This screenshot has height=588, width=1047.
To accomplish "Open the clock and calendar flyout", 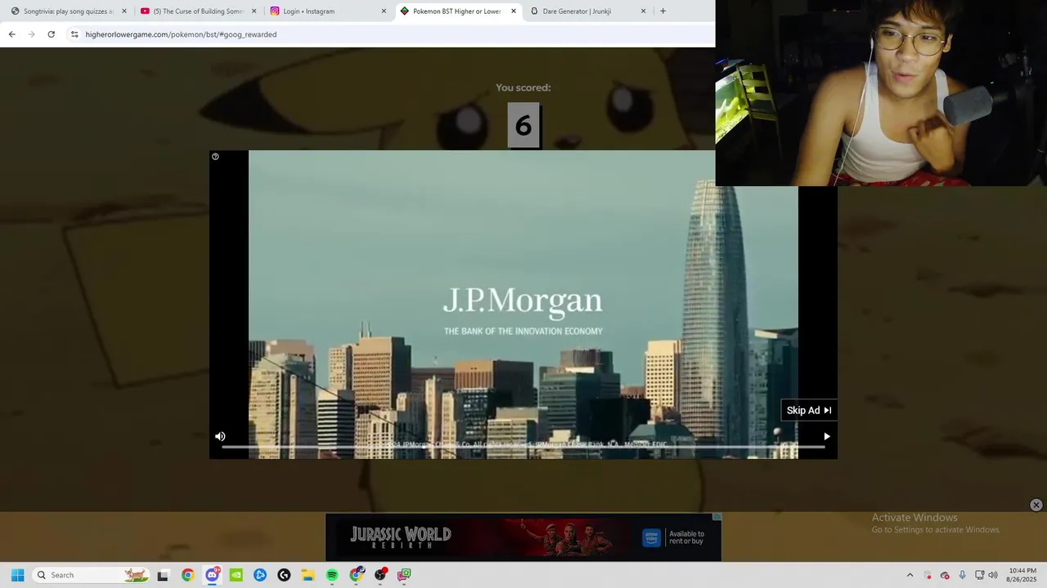I will tap(1022, 575).
